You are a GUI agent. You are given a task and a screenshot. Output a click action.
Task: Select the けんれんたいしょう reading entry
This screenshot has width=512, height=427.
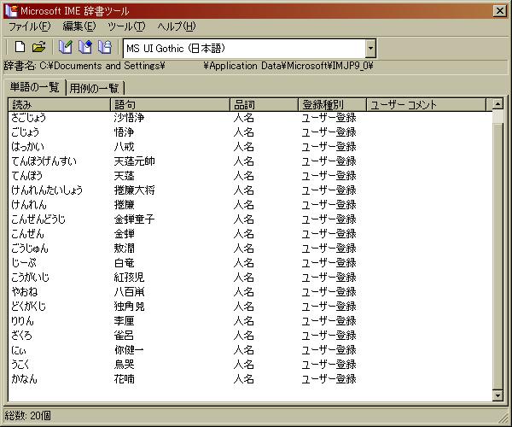(47, 190)
